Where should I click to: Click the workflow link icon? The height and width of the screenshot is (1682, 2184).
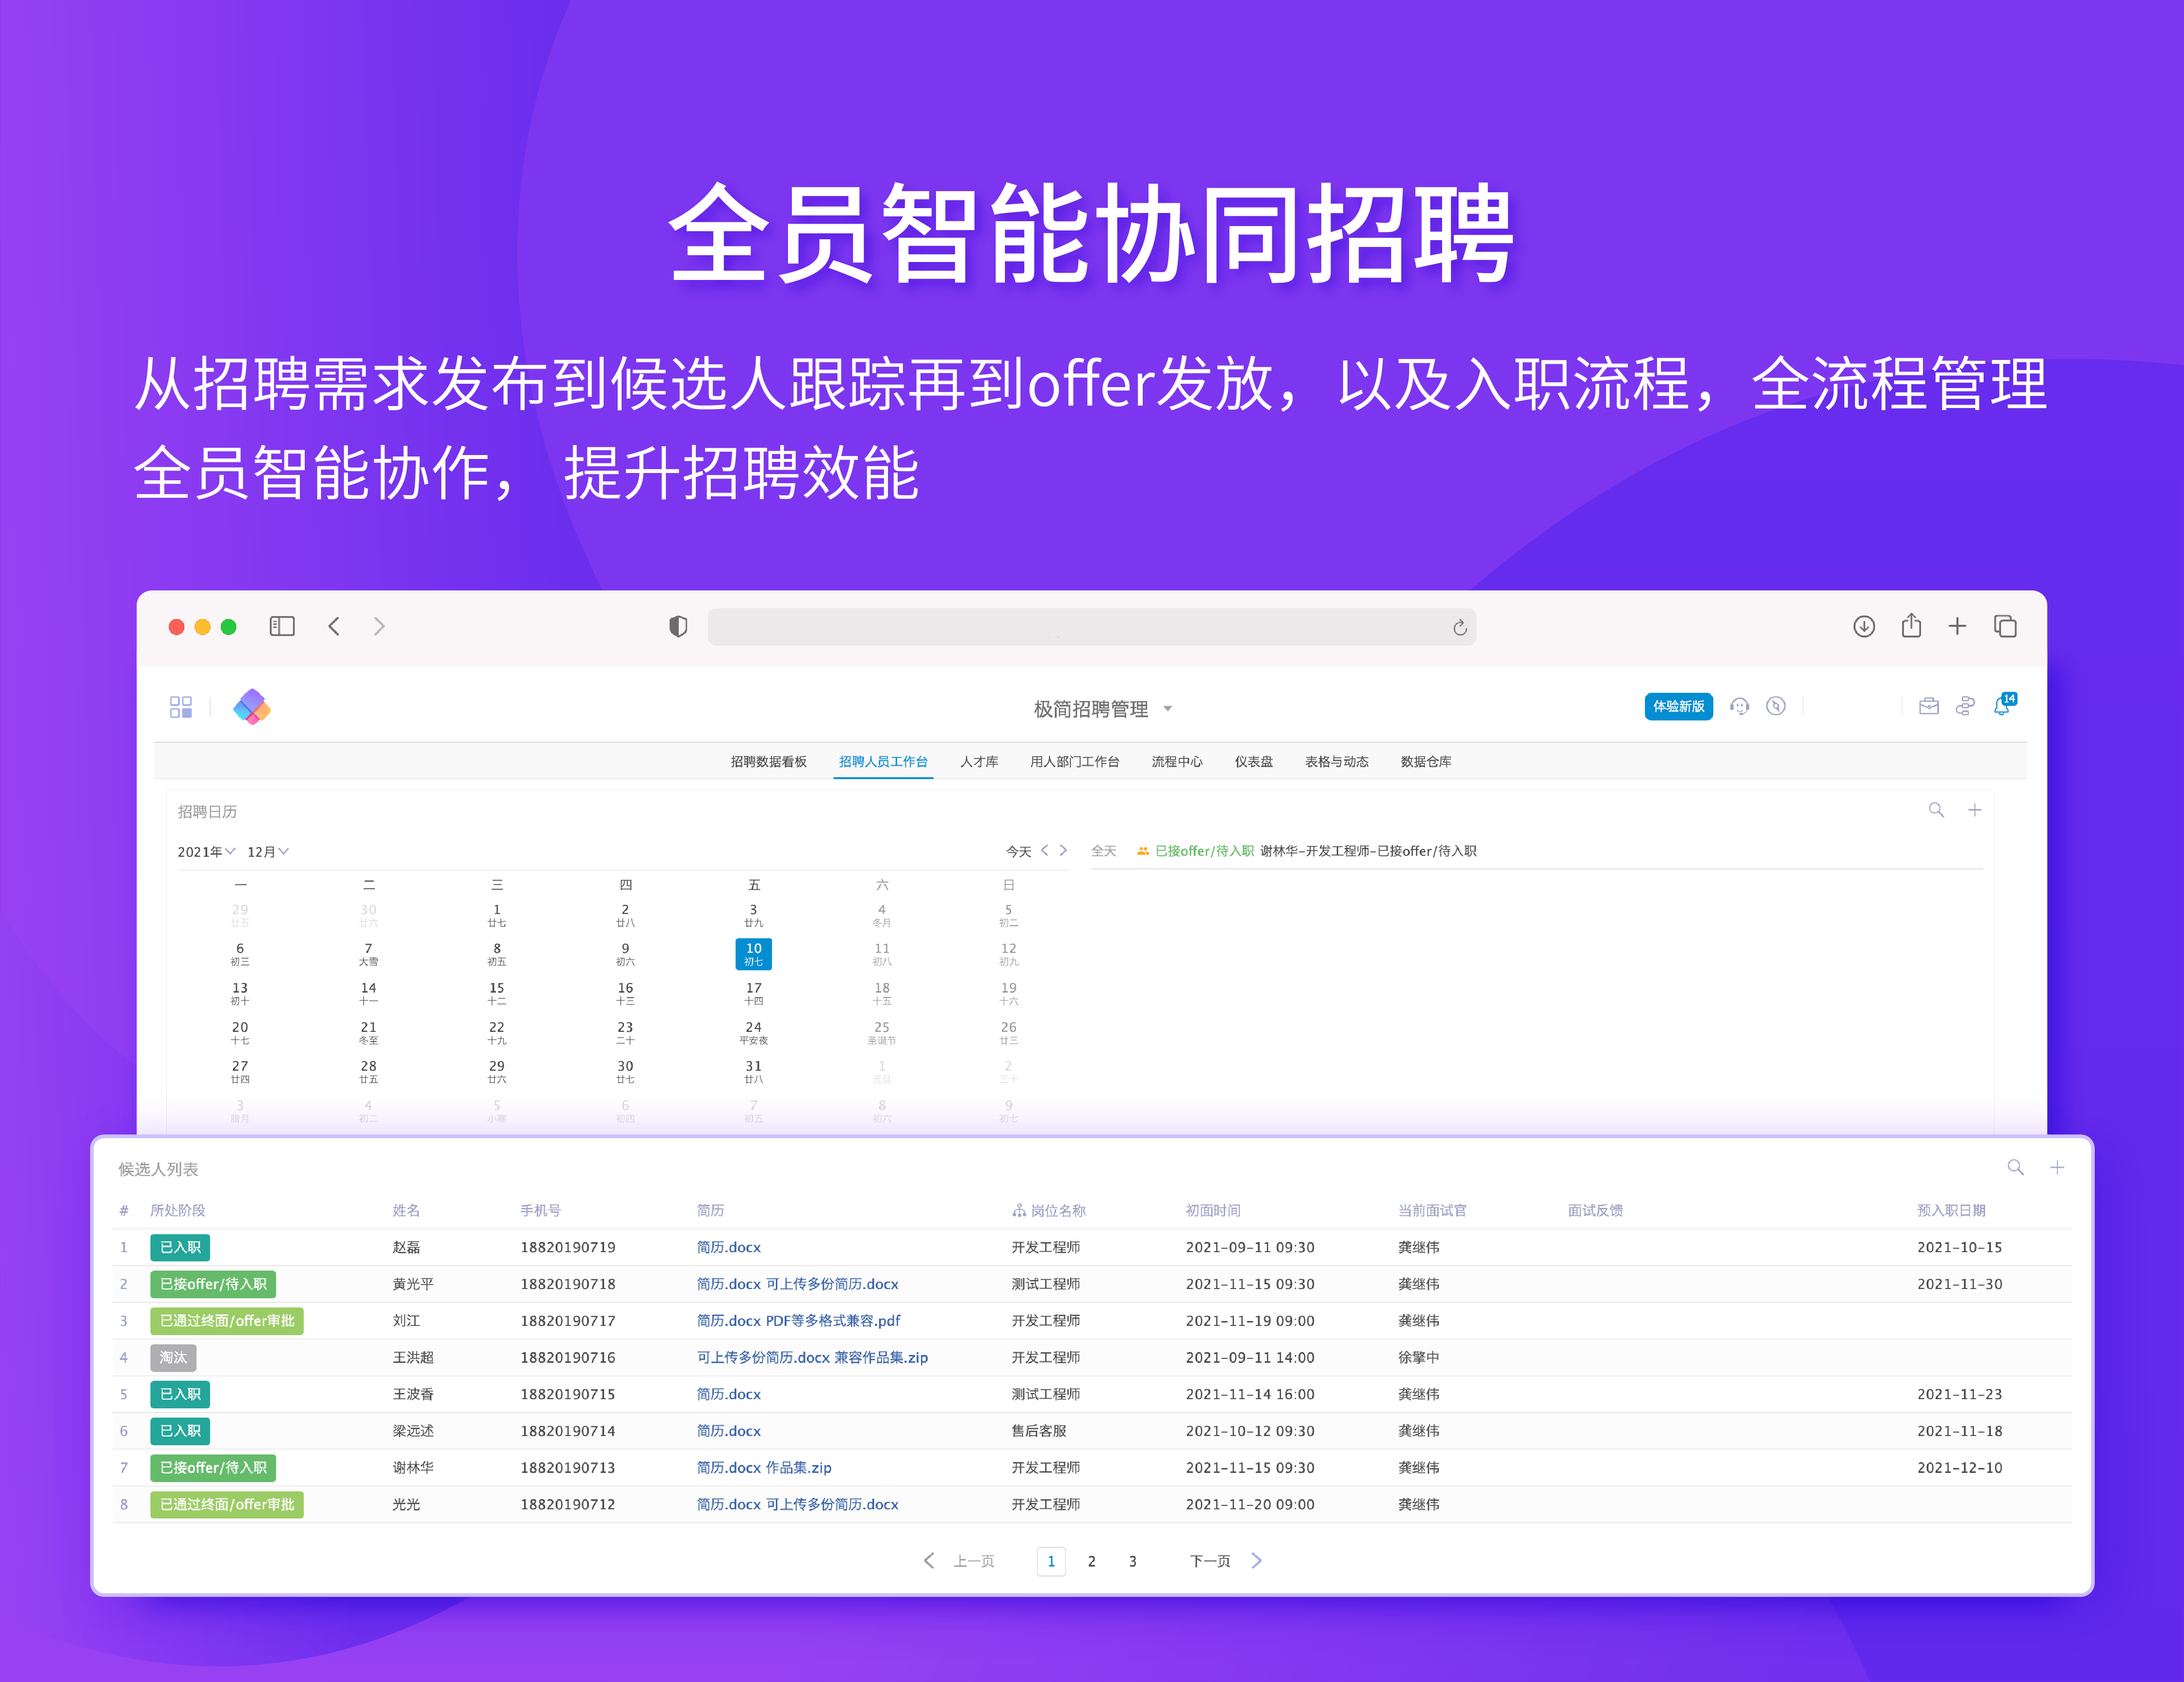pos(1965,706)
